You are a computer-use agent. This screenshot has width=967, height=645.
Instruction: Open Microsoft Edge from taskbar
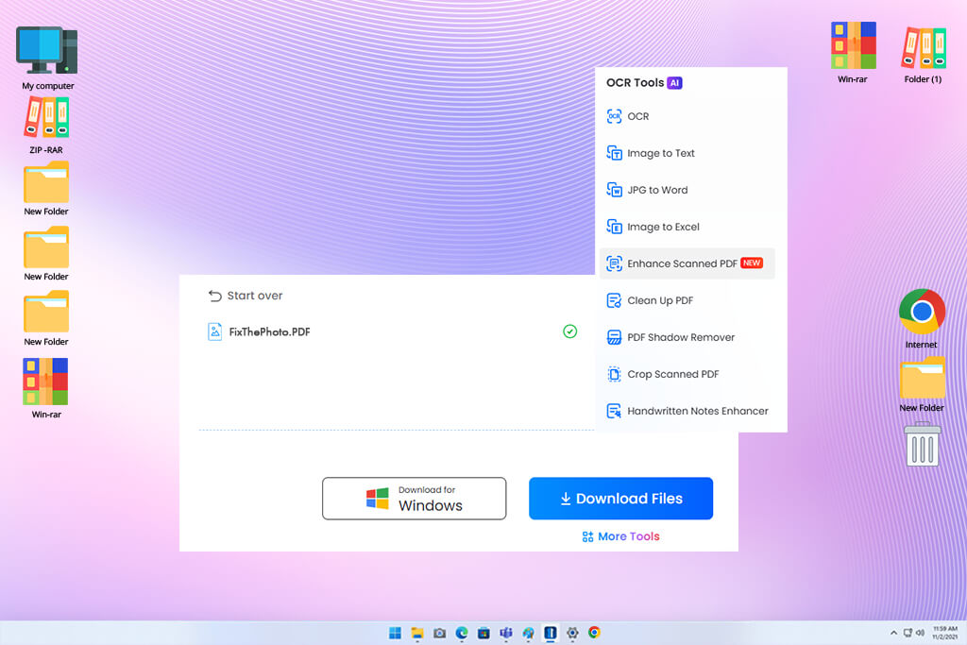461,633
